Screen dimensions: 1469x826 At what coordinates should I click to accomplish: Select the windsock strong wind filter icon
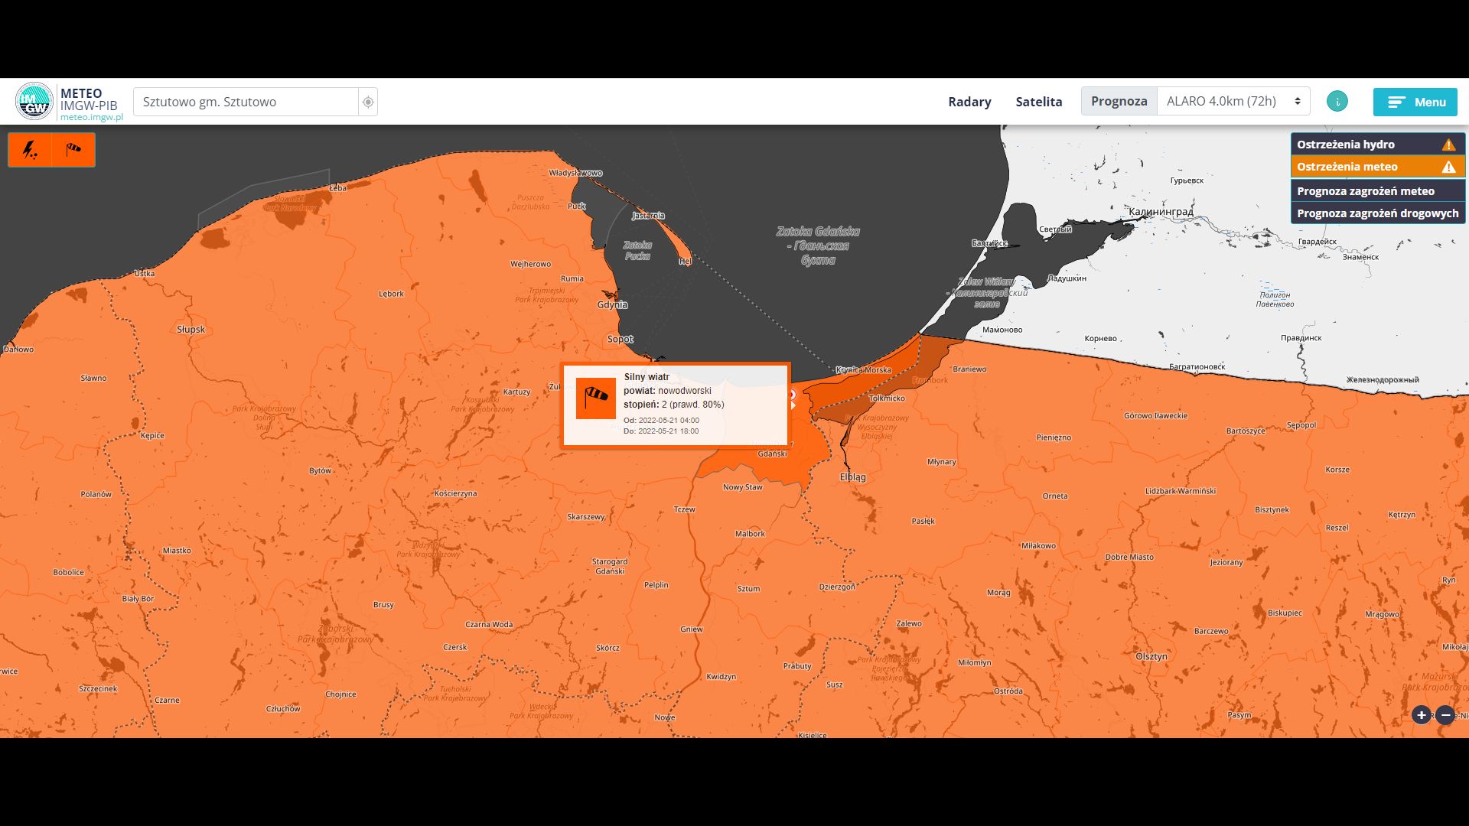pyautogui.click(x=73, y=150)
